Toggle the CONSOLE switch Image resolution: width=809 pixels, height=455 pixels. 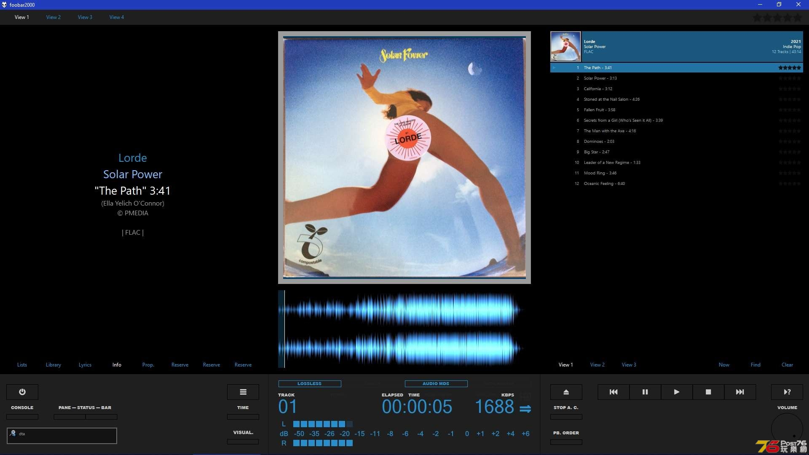tap(22, 417)
